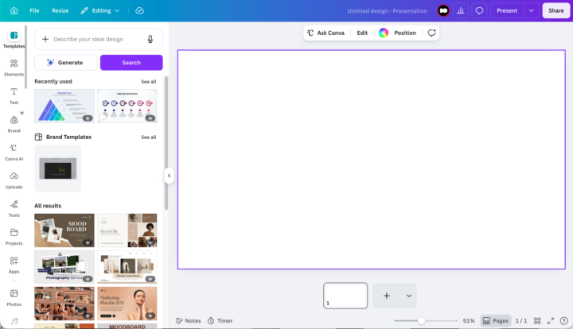Select the Photography Service template
Viewport: 573px width, 329px height.
pyautogui.click(x=64, y=267)
